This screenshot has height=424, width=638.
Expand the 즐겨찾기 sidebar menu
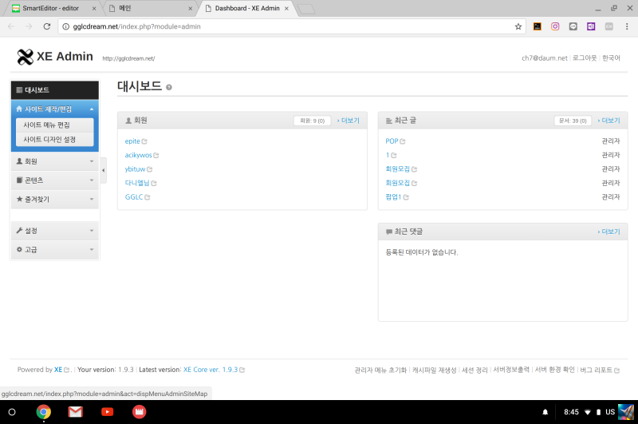(x=55, y=199)
